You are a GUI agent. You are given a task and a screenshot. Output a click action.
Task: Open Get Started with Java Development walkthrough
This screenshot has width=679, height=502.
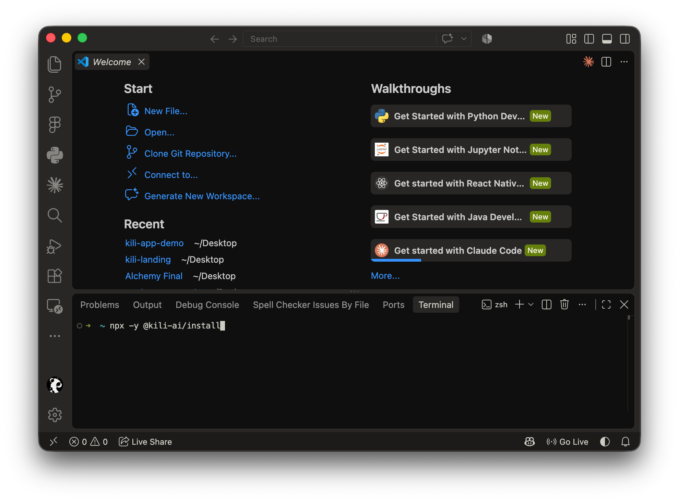point(471,217)
